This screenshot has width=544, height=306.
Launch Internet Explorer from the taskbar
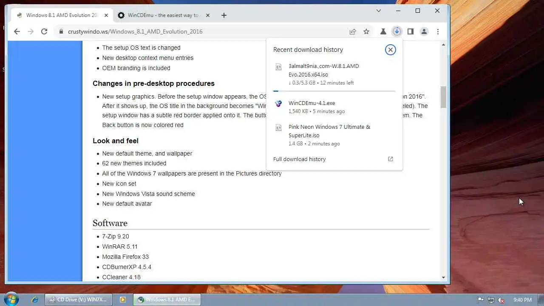(35, 300)
